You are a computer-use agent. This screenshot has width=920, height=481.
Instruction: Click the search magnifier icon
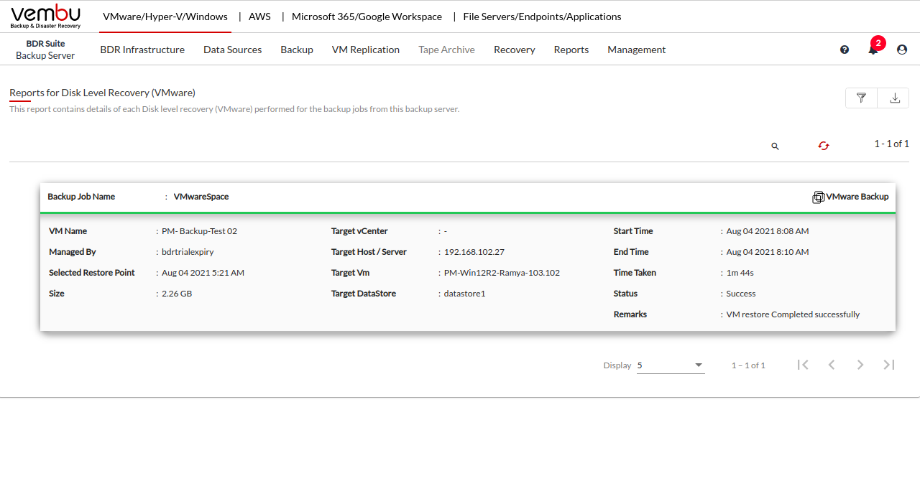tap(775, 146)
